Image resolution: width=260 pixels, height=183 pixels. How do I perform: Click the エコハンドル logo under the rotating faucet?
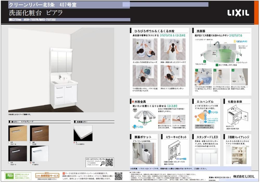[x=138, y=127]
